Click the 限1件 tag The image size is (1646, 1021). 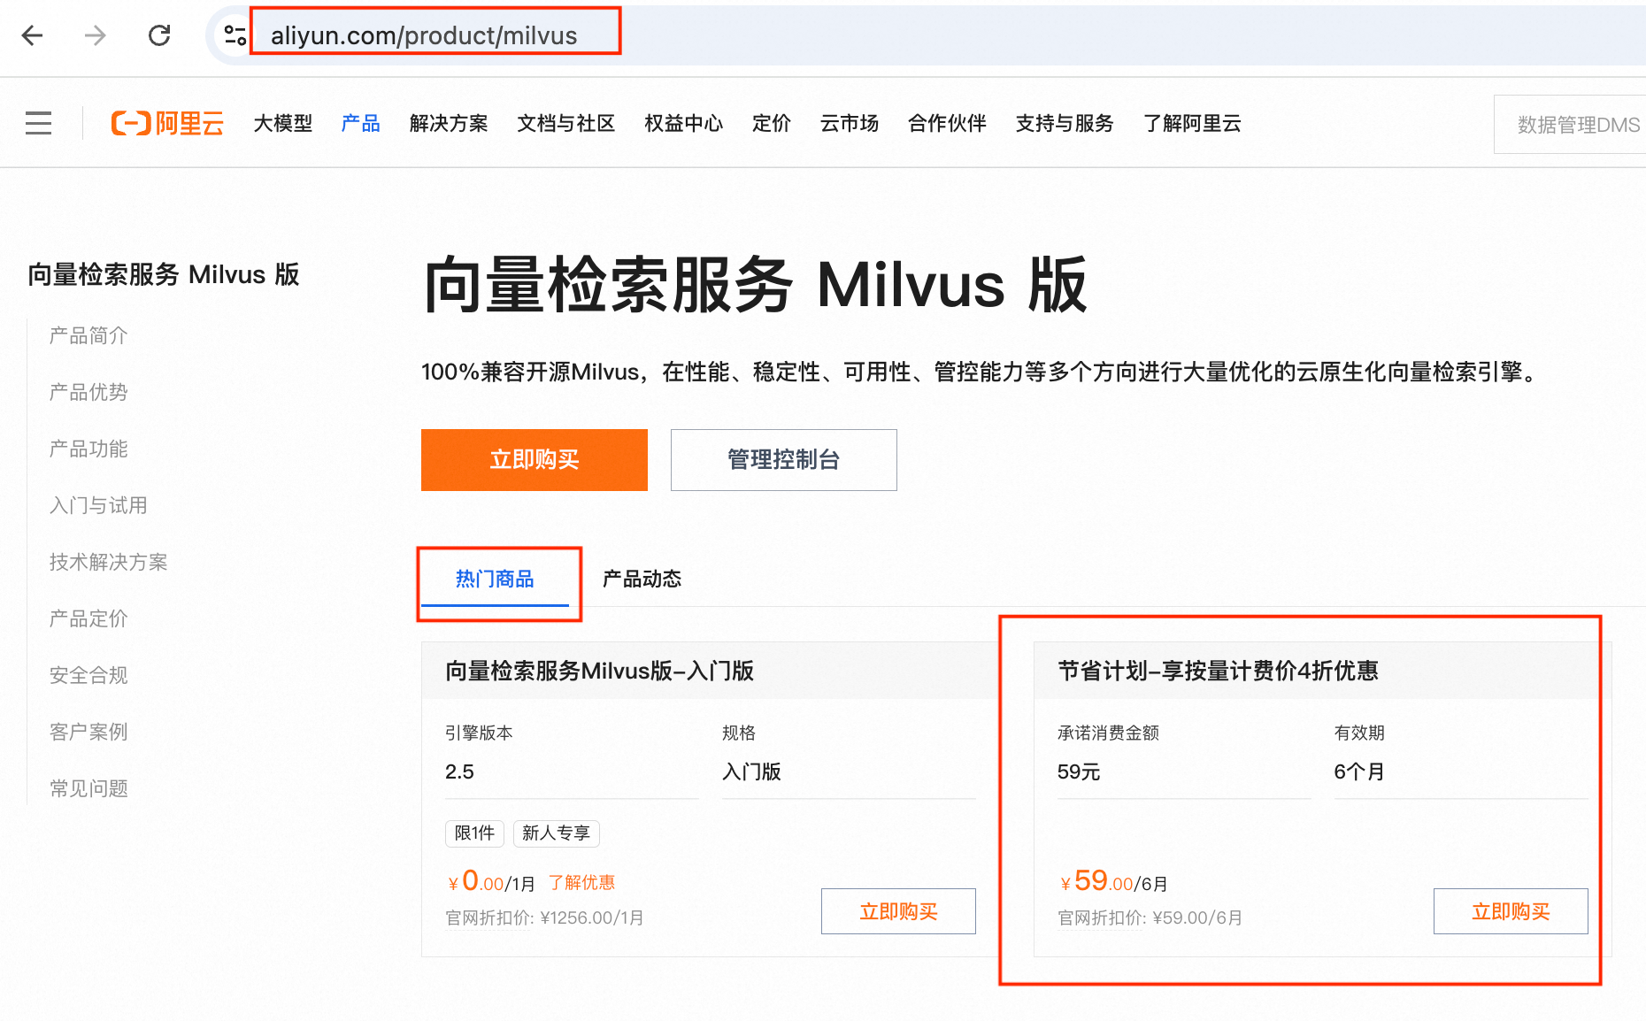474,833
